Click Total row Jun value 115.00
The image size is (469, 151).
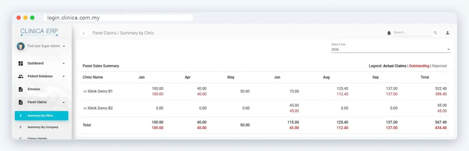tap(293, 122)
